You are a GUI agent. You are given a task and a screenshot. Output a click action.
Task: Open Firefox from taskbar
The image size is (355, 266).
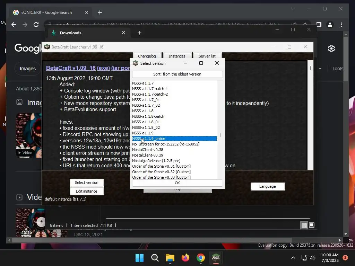click(x=185, y=258)
